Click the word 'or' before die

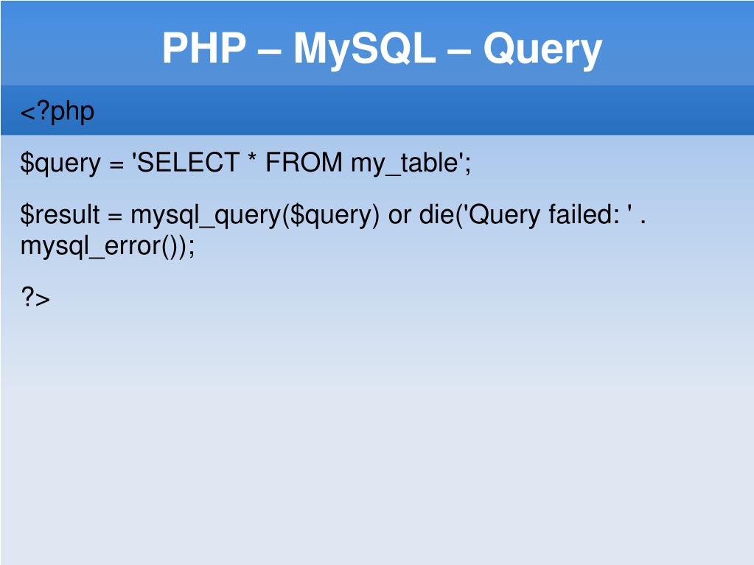400,216
